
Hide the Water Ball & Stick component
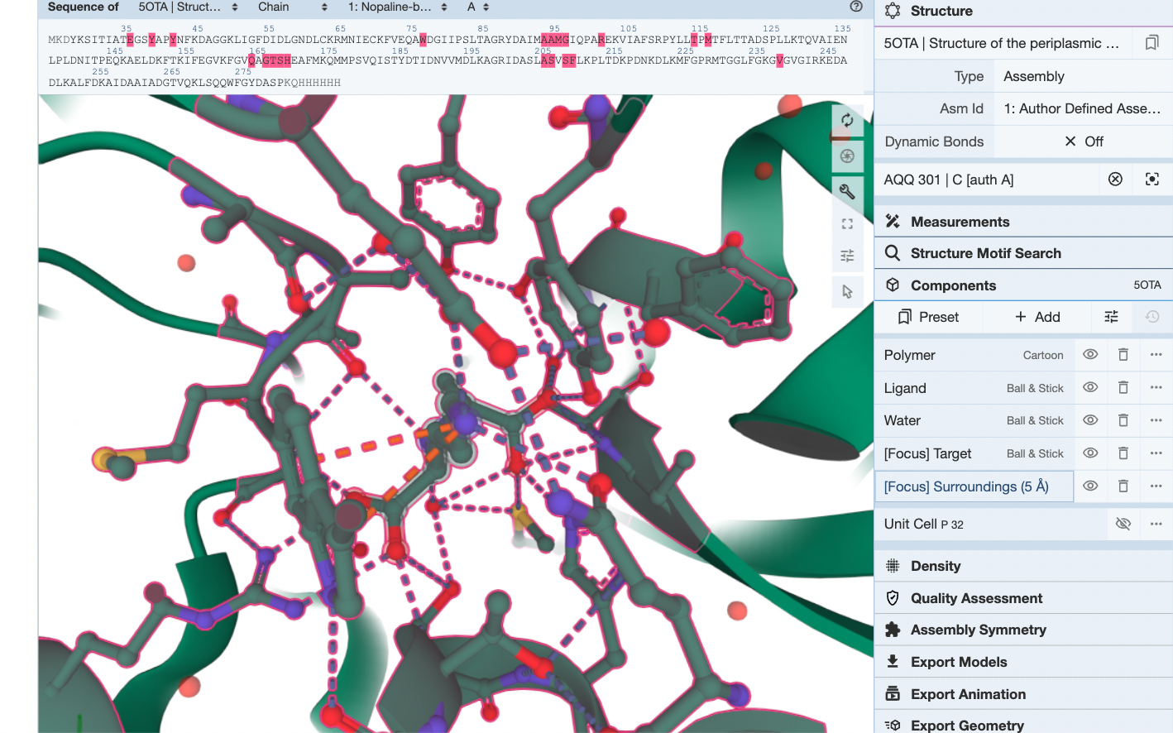[x=1089, y=420]
